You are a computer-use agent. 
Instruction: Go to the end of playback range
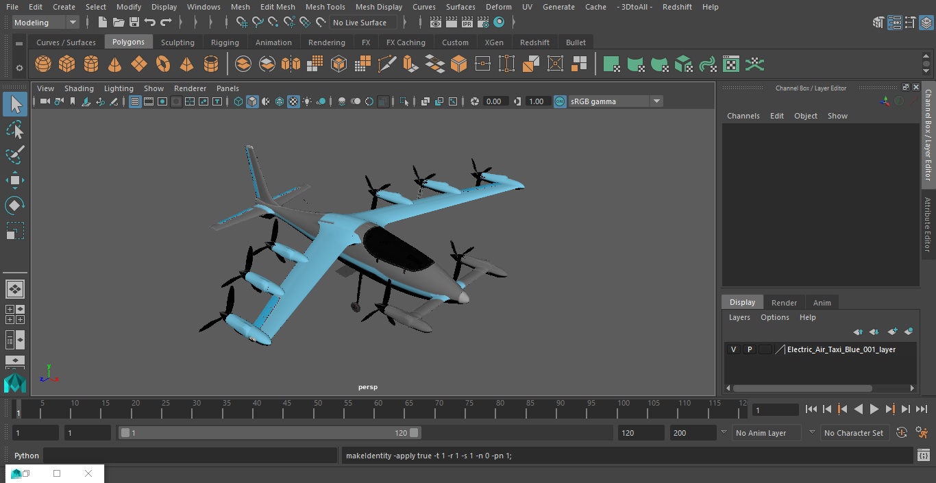922,409
